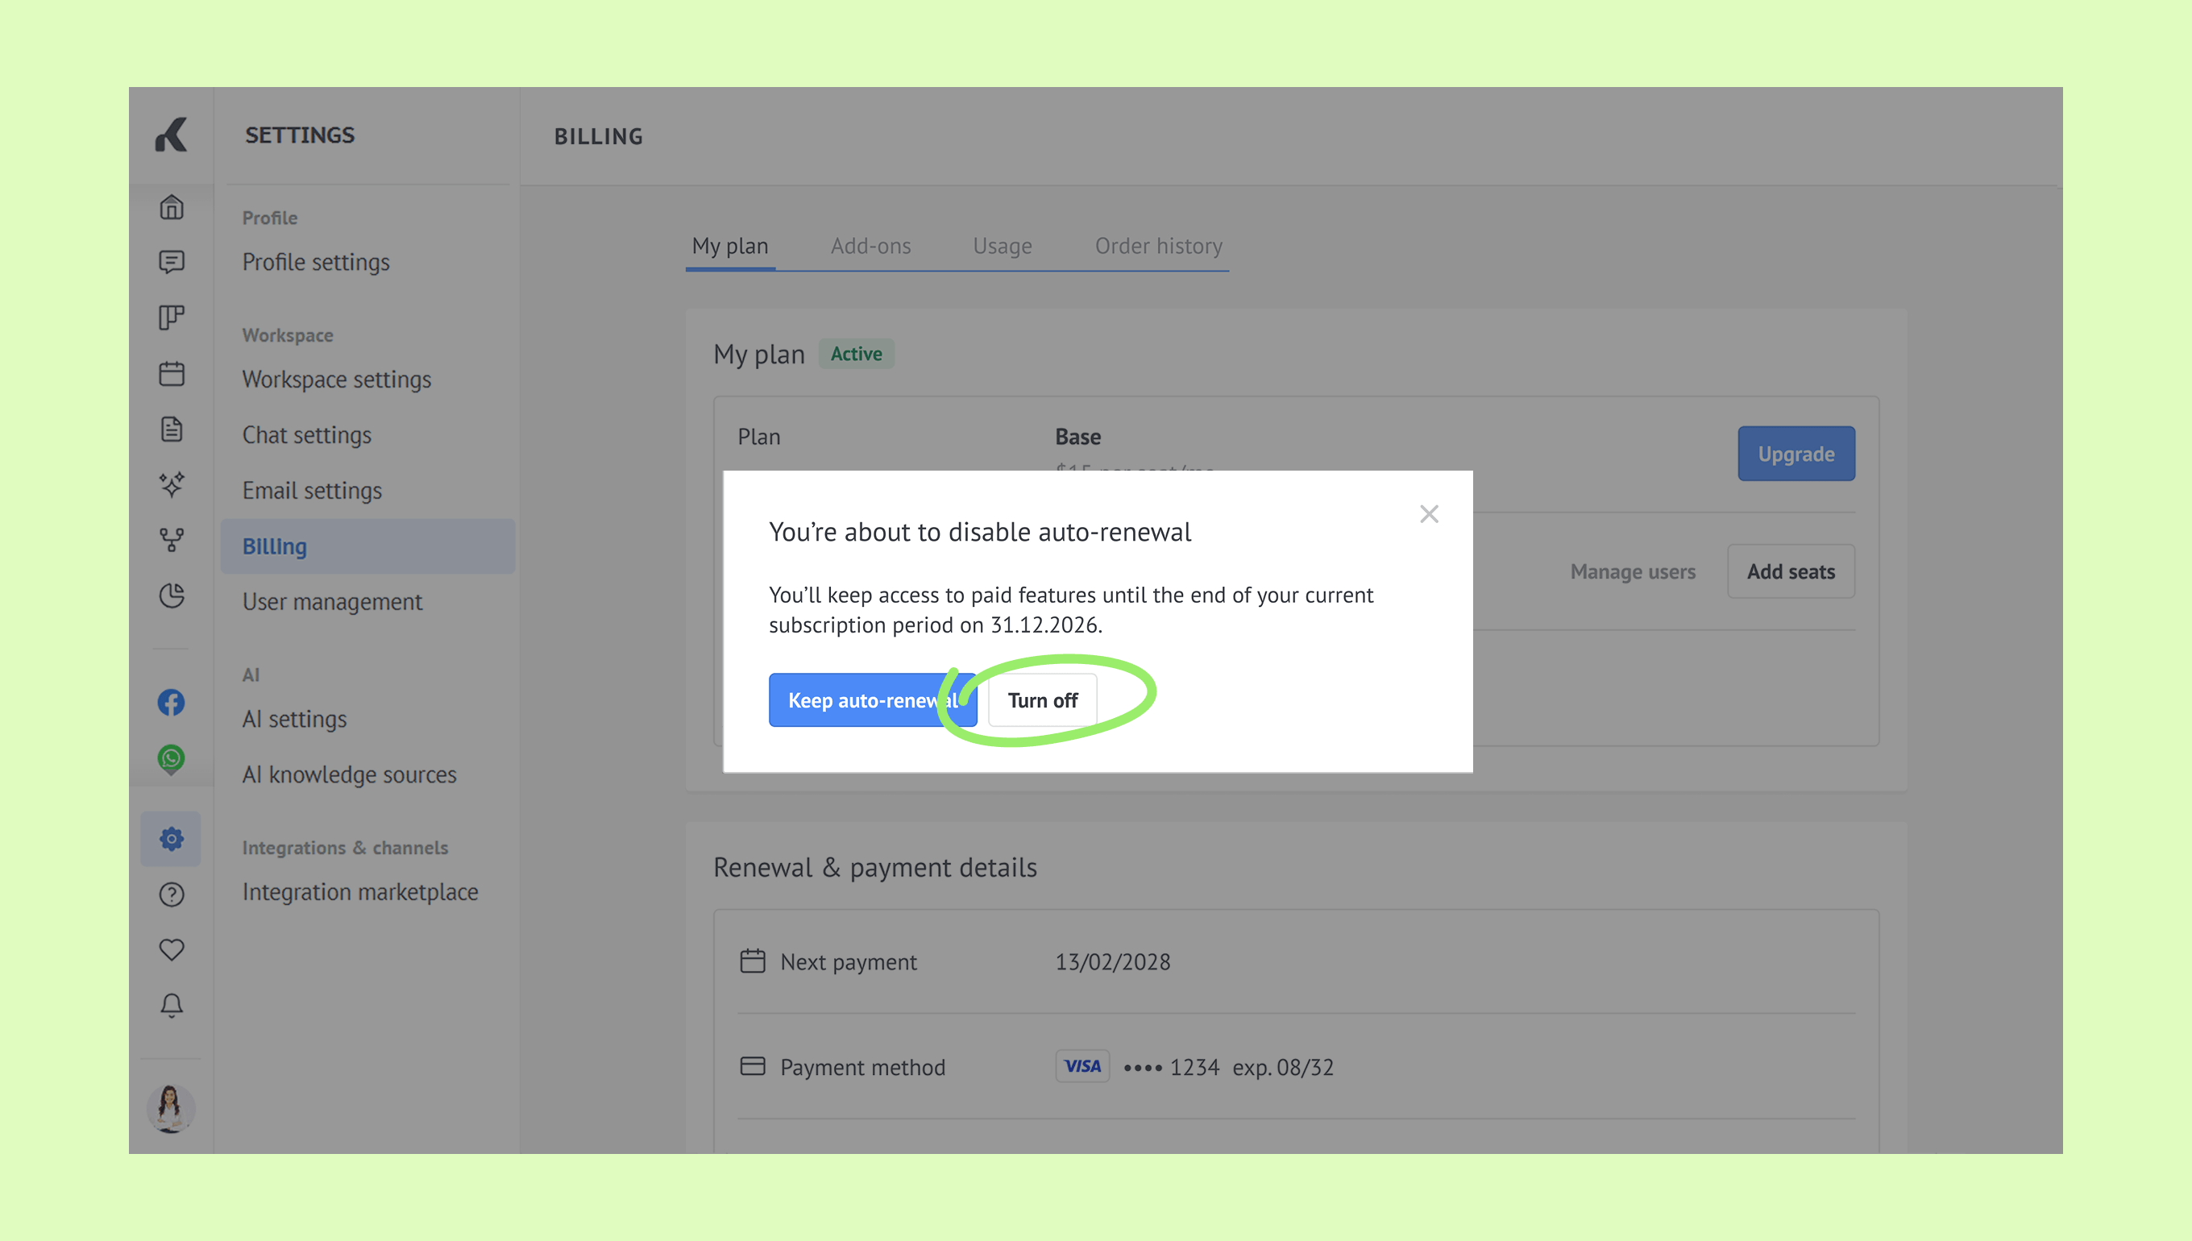Image resolution: width=2192 pixels, height=1241 pixels.
Task: Open the calendar icon in sidebar
Action: 172,373
